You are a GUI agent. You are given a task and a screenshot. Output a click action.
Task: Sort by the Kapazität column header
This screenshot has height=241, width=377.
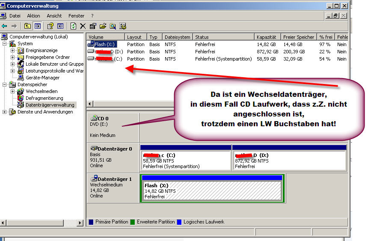coord(267,37)
